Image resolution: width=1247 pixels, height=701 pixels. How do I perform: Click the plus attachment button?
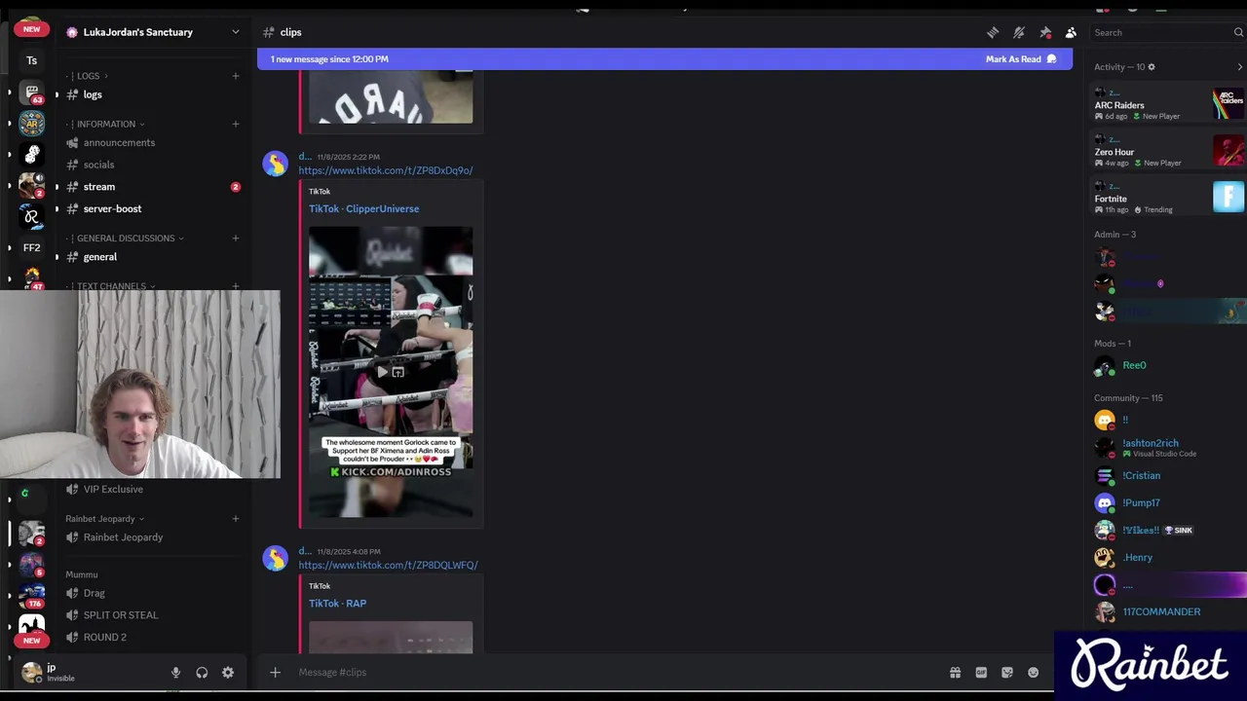click(x=275, y=672)
